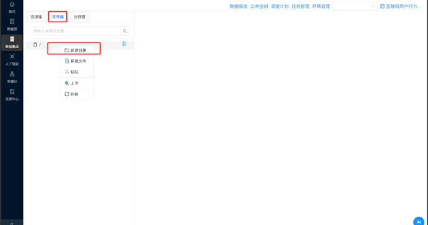
Task: Switch to the 资源库 tab
Action: (x=36, y=17)
